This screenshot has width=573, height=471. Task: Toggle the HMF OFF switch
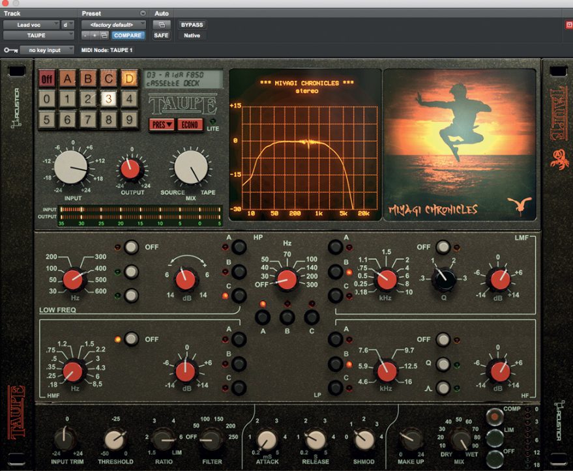click(x=131, y=339)
